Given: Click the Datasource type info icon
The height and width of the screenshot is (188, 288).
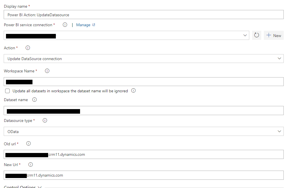Looking at the screenshot, I should [x=45, y=120].
